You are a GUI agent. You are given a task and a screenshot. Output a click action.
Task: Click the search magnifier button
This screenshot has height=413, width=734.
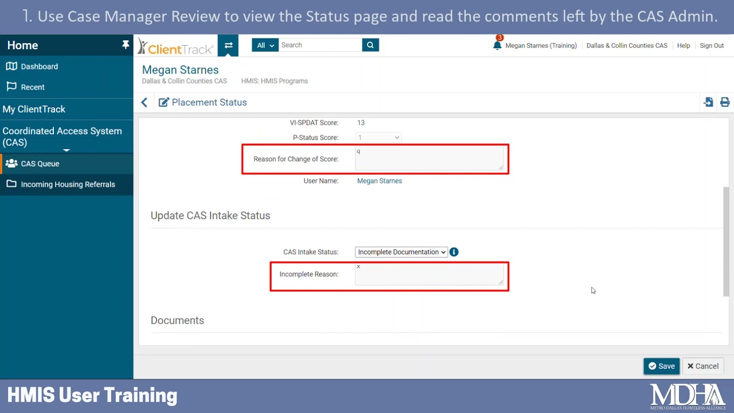pyautogui.click(x=370, y=45)
